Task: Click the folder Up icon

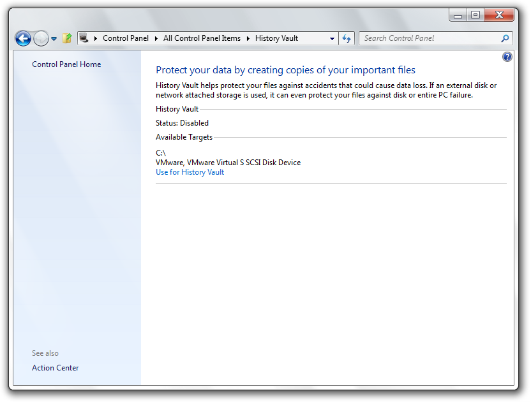Action: (68, 38)
